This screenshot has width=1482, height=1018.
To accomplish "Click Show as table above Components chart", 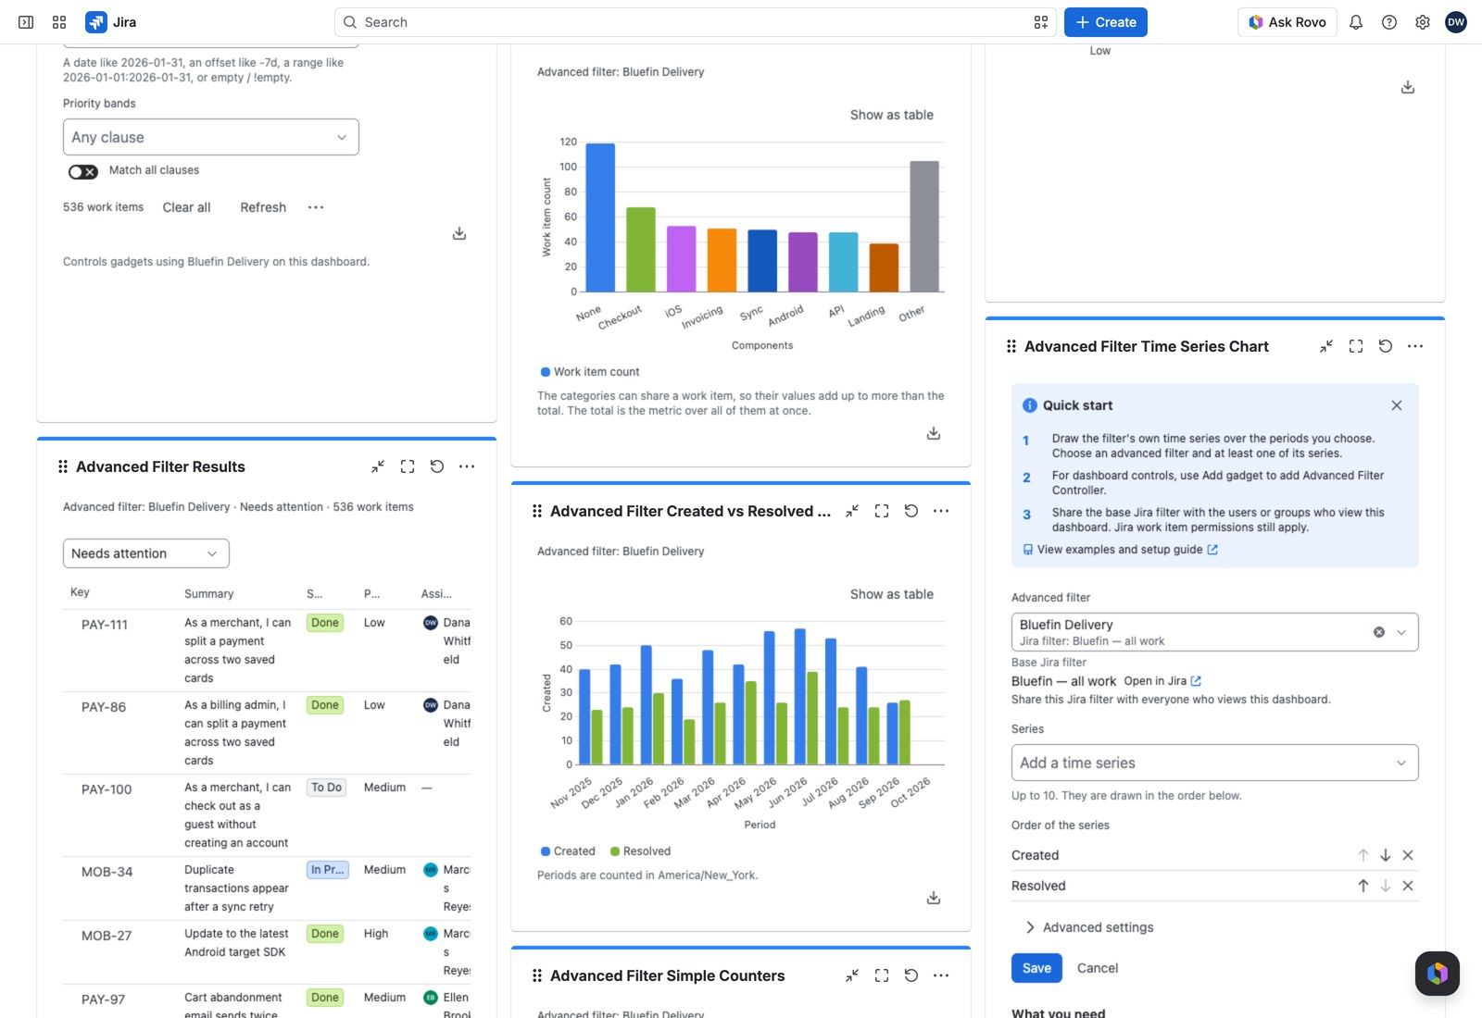I will click(x=892, y=115).
